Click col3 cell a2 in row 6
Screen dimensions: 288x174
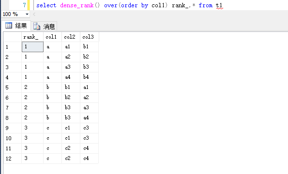(90, 98)
